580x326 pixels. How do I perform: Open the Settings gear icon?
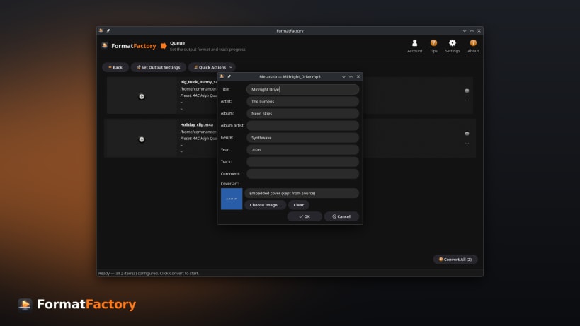click(452, 43)
